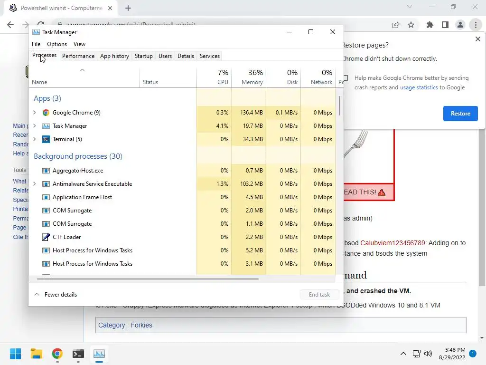This screenshot has width=486, height=365.
Task: Tick the crash reports checkbox in Chrome
Action: (346, 77)
